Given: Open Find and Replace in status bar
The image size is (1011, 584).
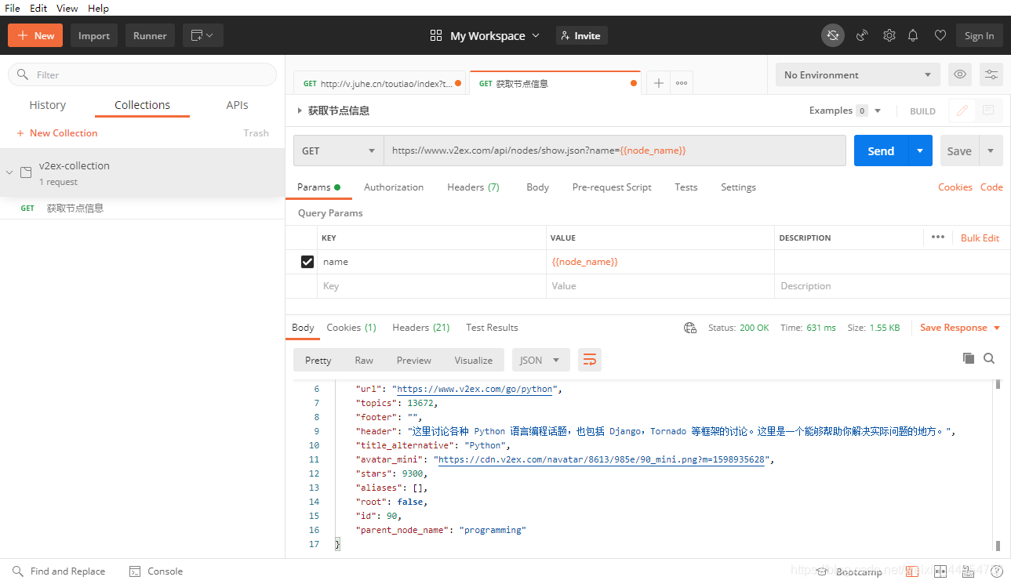Looking at the screenshot, I should (59, 571).
